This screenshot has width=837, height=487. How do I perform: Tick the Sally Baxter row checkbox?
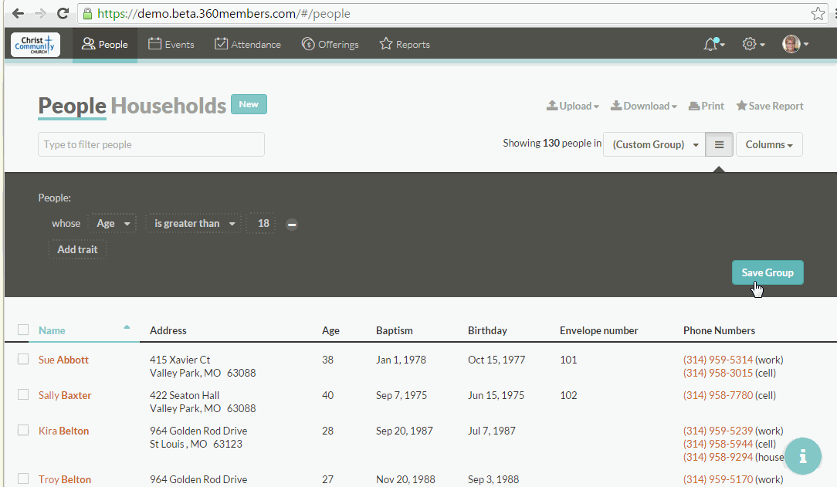click(23, 394)
